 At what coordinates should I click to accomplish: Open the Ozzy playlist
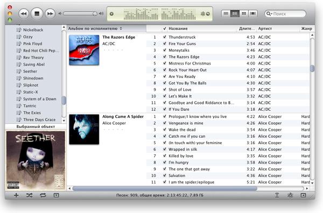(x=28, y=37)
